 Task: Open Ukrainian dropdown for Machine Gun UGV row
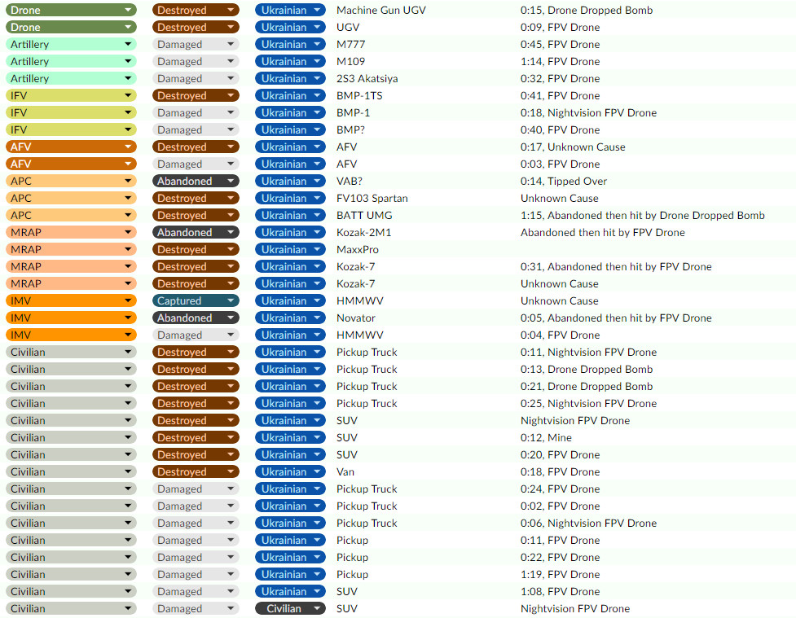click(290, 10)
